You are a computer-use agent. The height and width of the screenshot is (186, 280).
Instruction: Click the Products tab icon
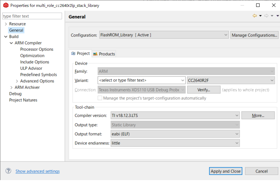click(x=95, y=54)
